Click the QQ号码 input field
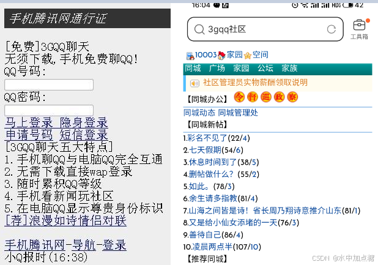Screen dimensions: 378x265 pyautogui.click(x=49, y=84)
